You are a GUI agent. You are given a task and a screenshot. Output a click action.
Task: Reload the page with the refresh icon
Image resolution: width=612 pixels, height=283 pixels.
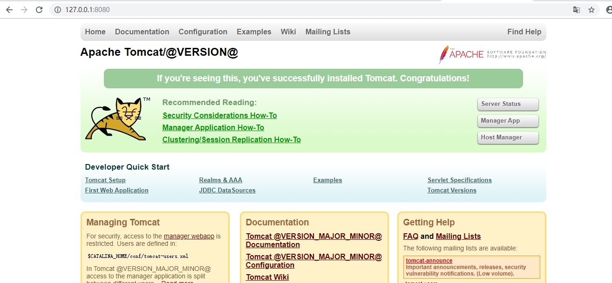(39, 10)
